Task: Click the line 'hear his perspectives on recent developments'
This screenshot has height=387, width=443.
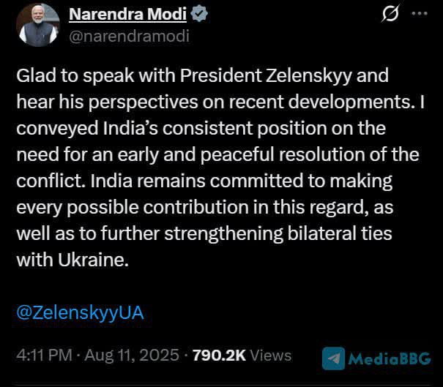Action: (220, 102)
